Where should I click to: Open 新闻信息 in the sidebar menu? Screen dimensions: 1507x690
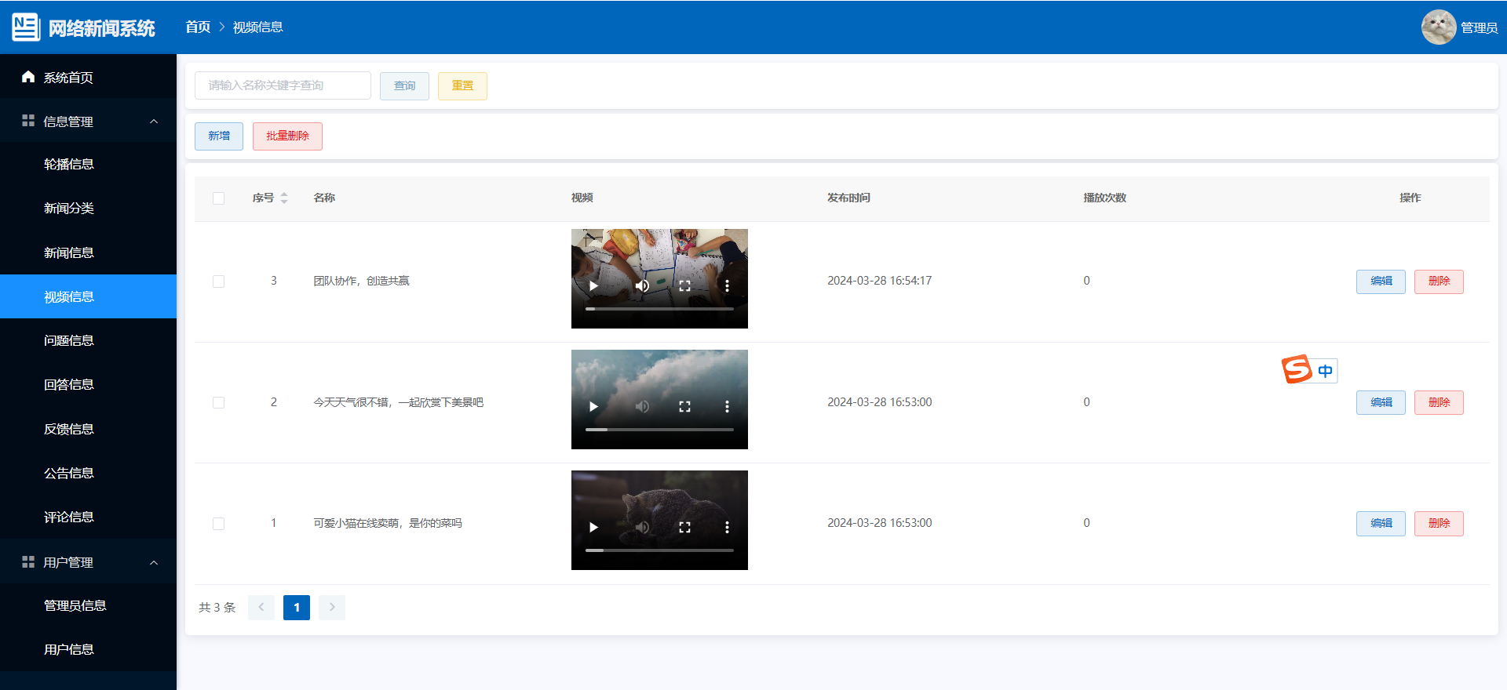tap(69, 252)
